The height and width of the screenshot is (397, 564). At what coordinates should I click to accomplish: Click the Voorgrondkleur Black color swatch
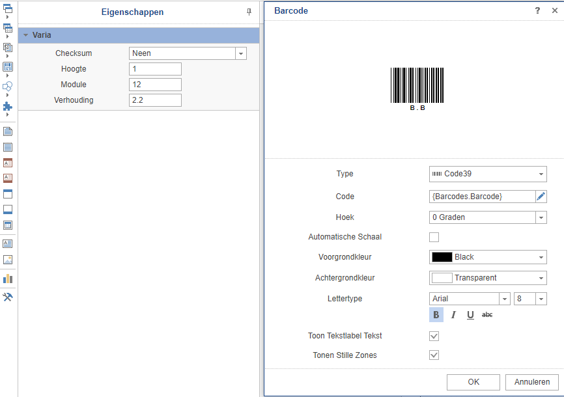click(x=442, y=257)
